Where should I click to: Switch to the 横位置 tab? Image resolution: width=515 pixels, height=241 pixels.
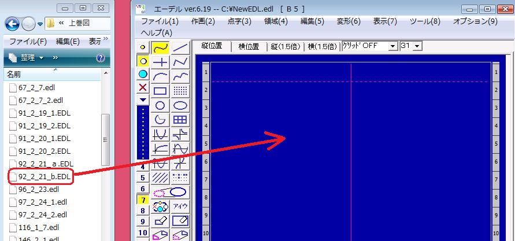[x=249, y=46]
